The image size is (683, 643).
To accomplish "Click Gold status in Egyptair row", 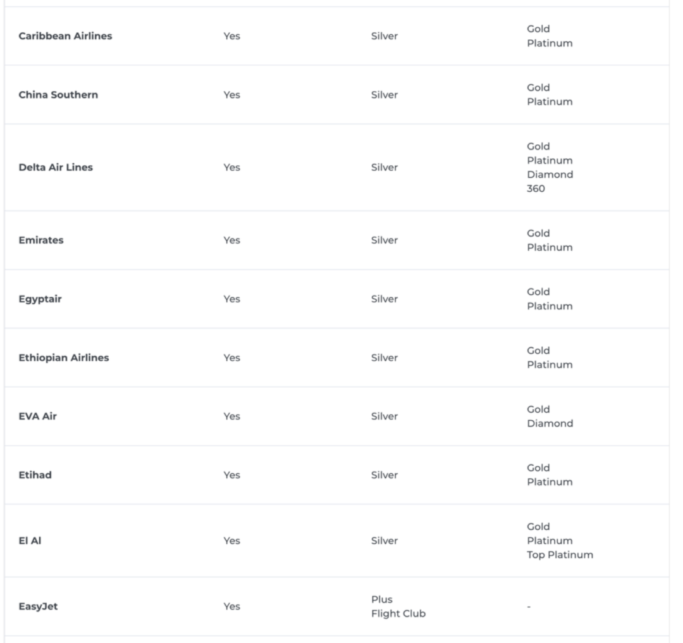I will pyautogui.click(x=538, y=292).
